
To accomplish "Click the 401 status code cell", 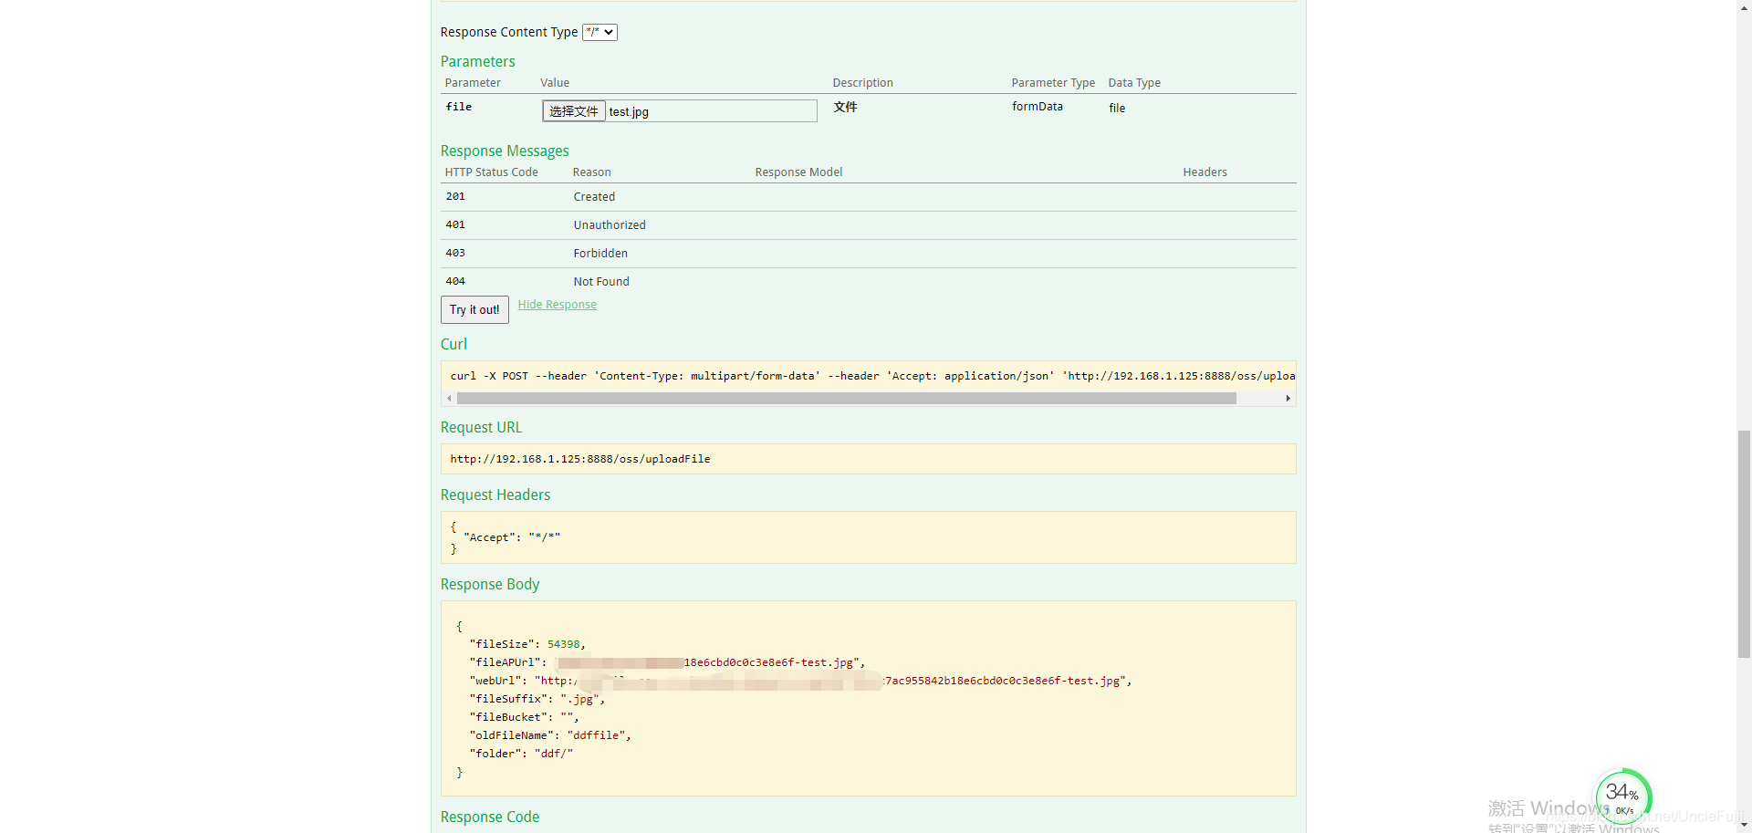I will coord(455,224).
